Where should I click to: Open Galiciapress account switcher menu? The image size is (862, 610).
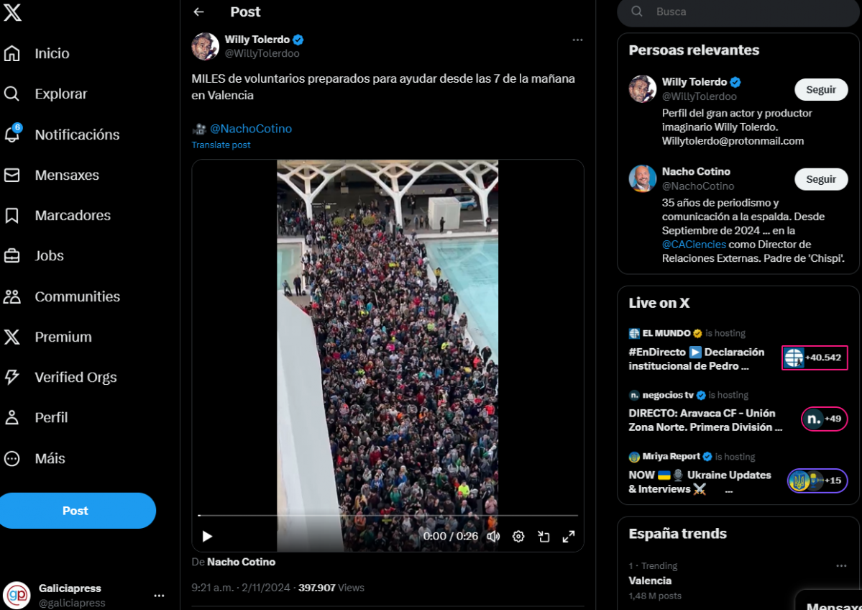(x=159, y=596)
